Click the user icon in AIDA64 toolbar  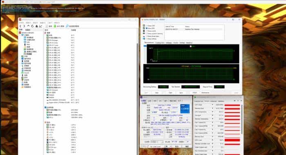pos(36,26)
